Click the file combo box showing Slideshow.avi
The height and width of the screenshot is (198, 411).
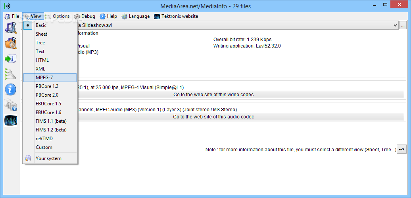(210, 25)
